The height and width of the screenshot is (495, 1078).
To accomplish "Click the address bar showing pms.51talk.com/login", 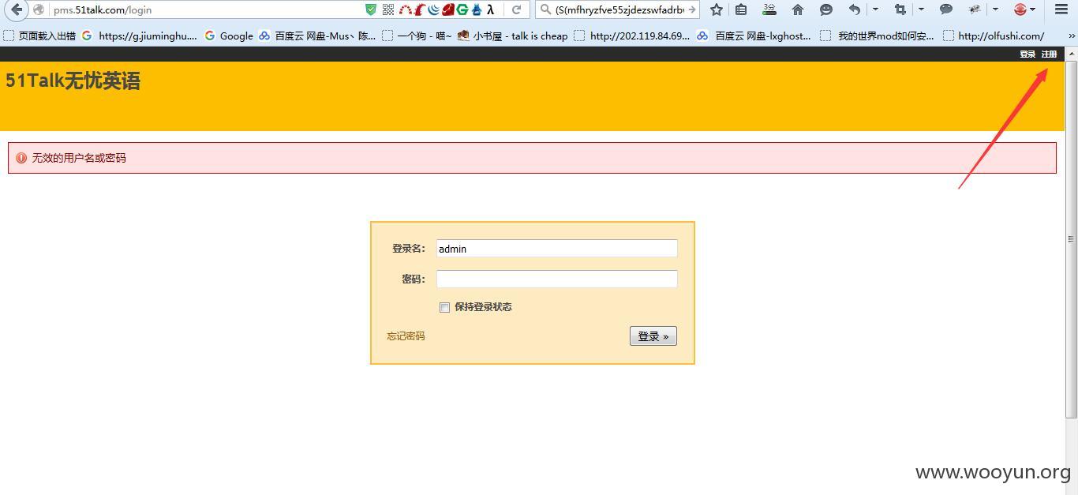I will pyautogui.click(x=205, y=9).
